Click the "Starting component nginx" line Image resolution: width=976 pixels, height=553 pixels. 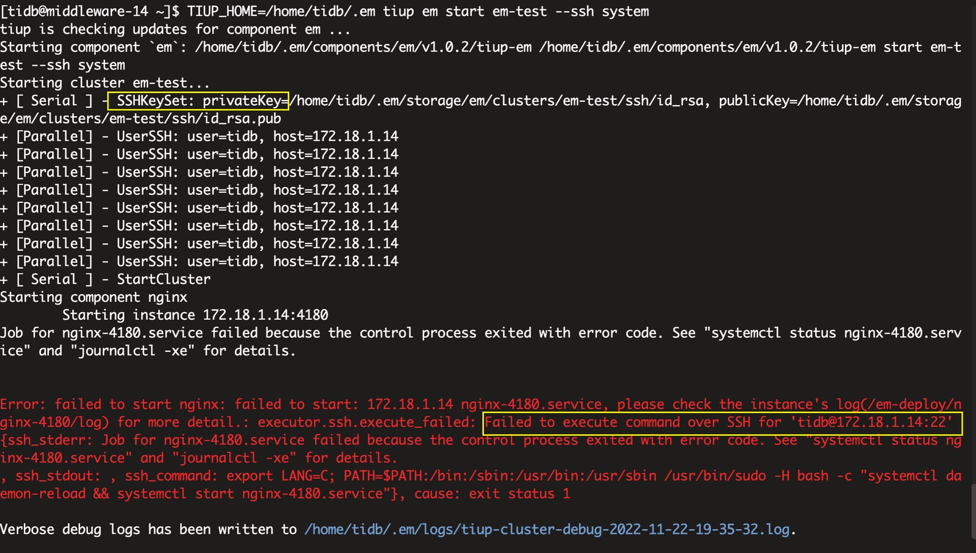tap(94, 297)
